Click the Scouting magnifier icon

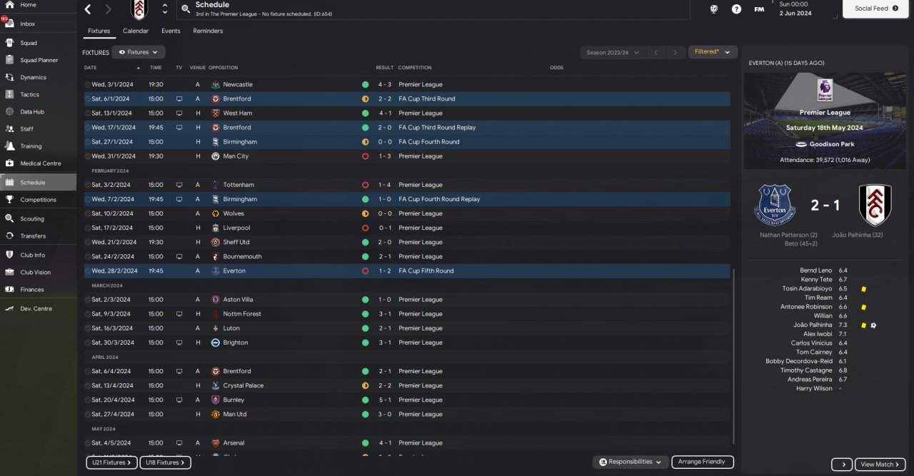[x=9, y=218]
